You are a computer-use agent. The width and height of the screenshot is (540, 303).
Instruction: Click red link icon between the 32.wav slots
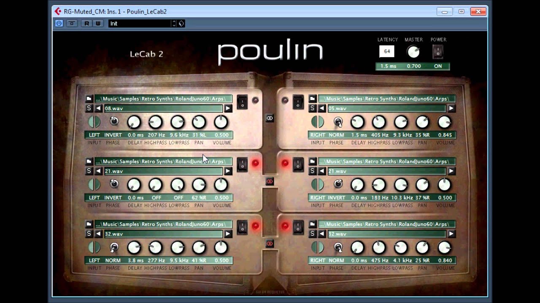point(270,244)
